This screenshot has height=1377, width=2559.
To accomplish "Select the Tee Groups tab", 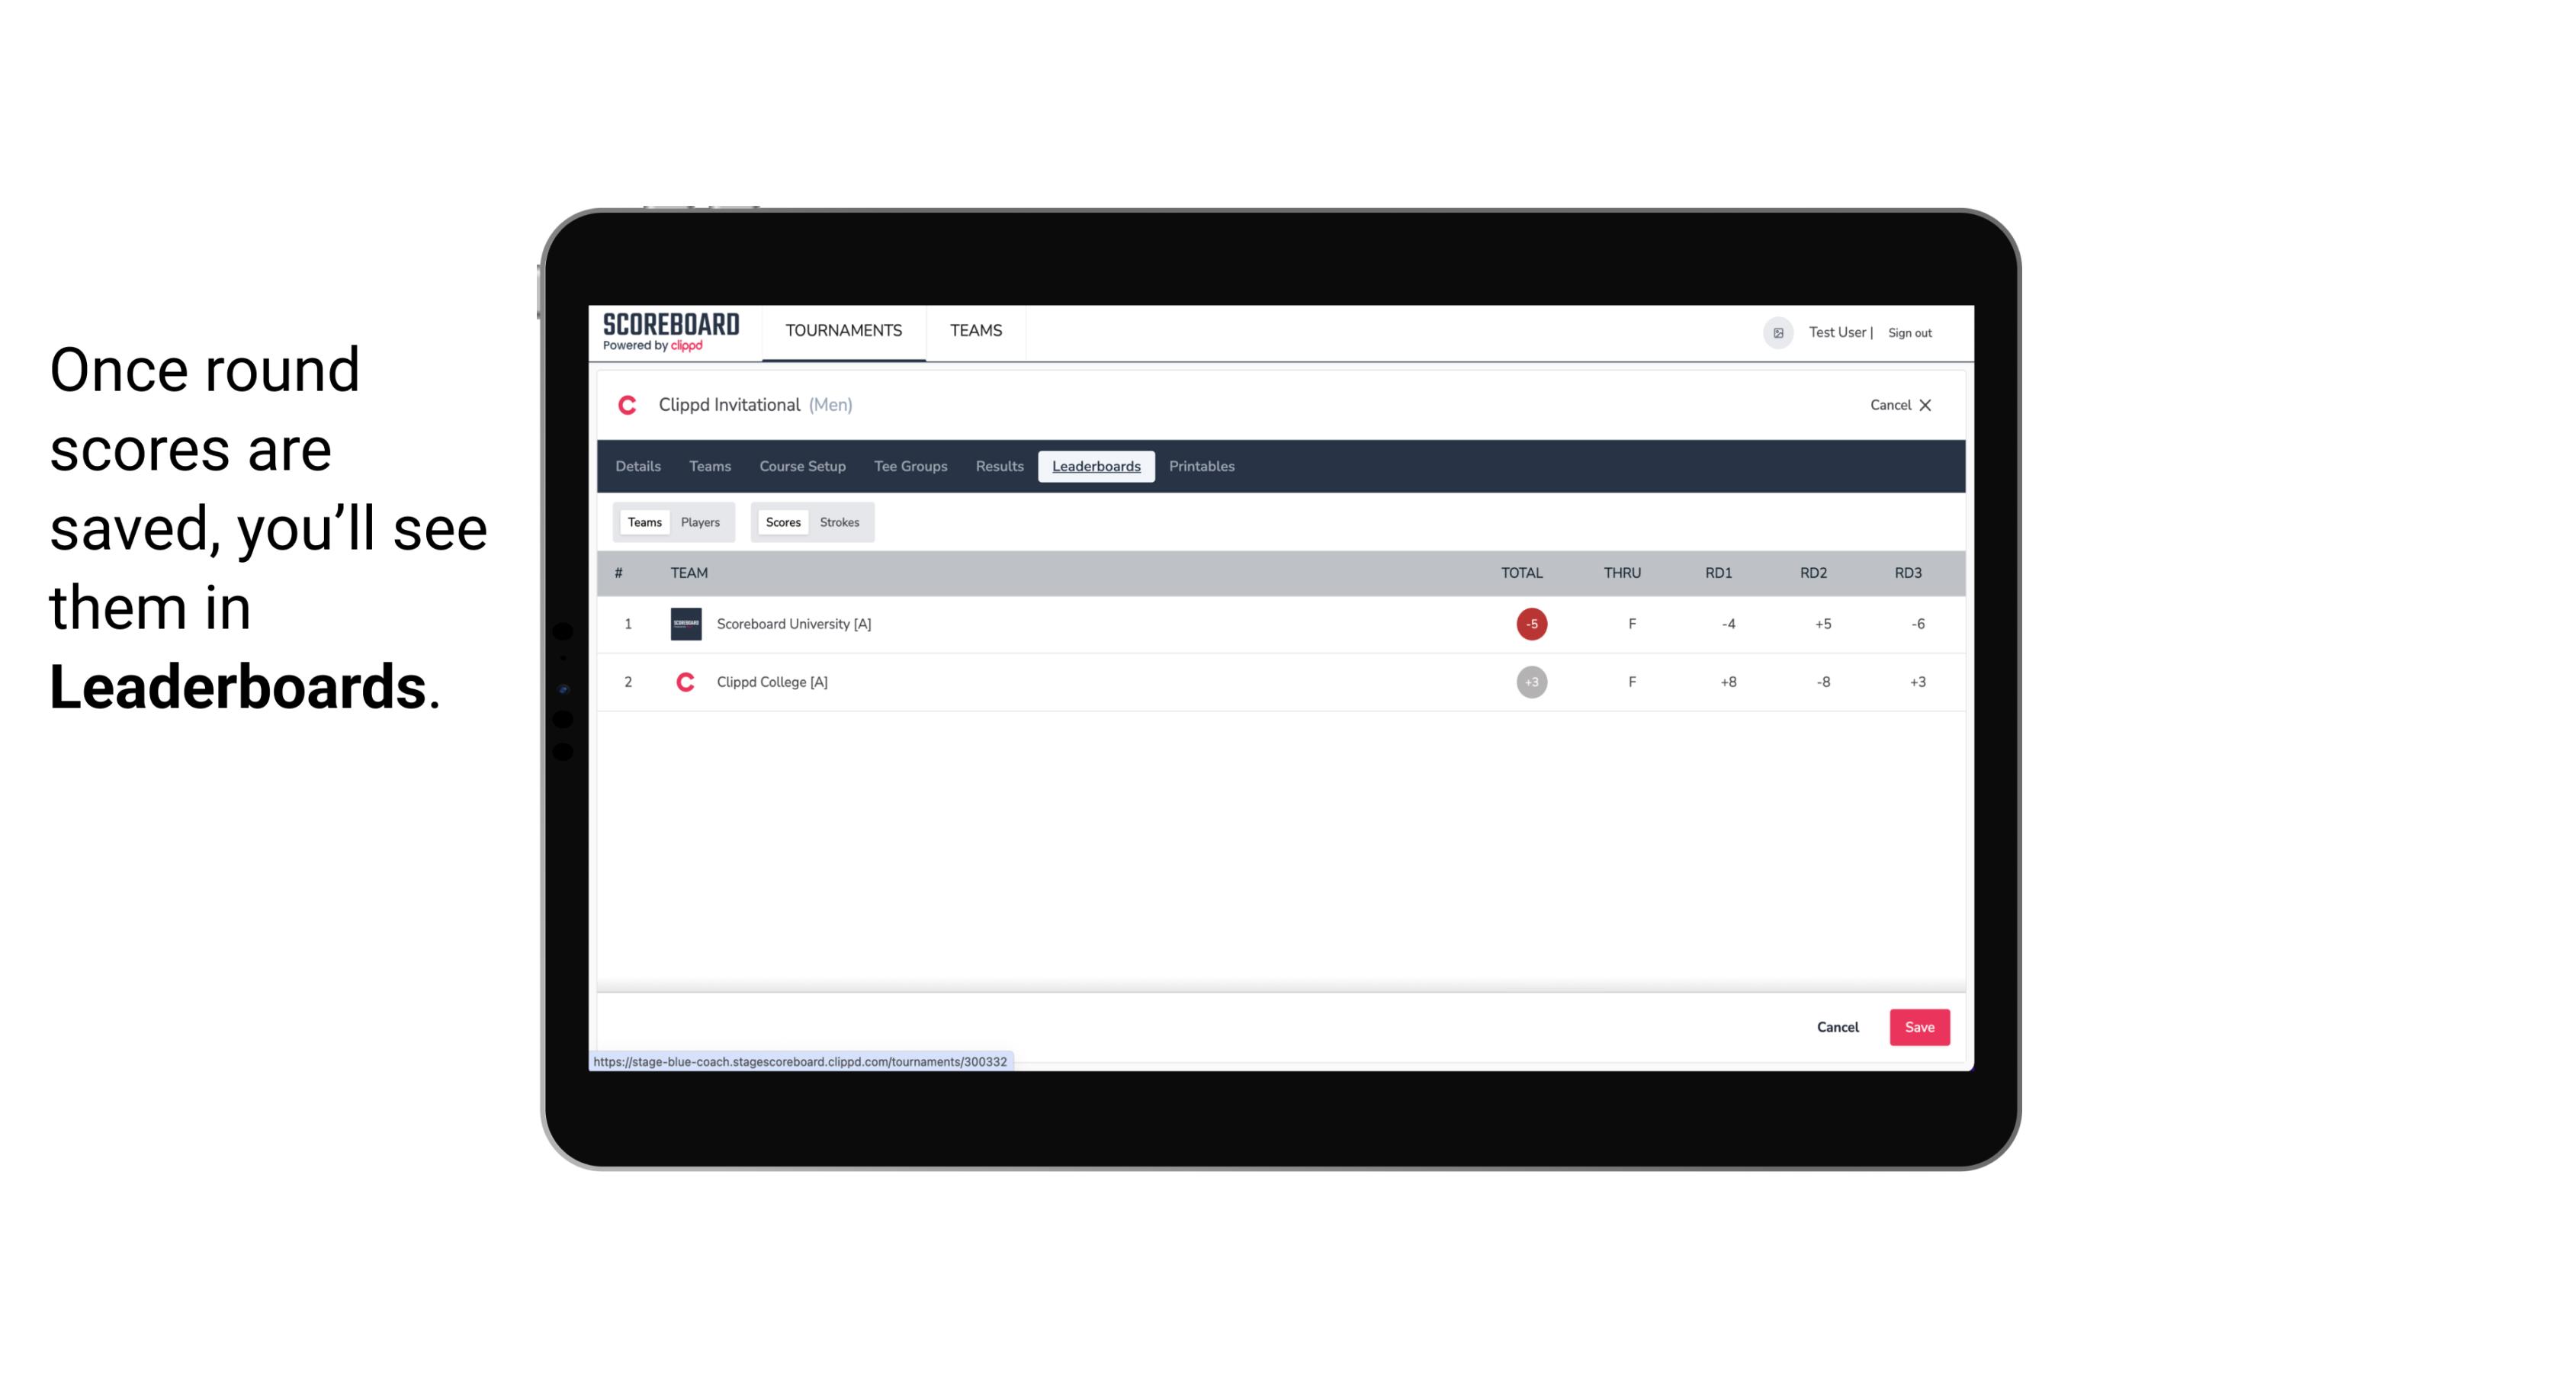I will [909, 467].
